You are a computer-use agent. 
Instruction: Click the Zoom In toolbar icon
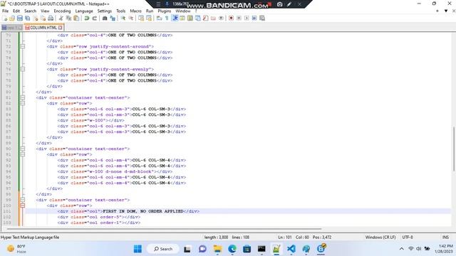123,18
